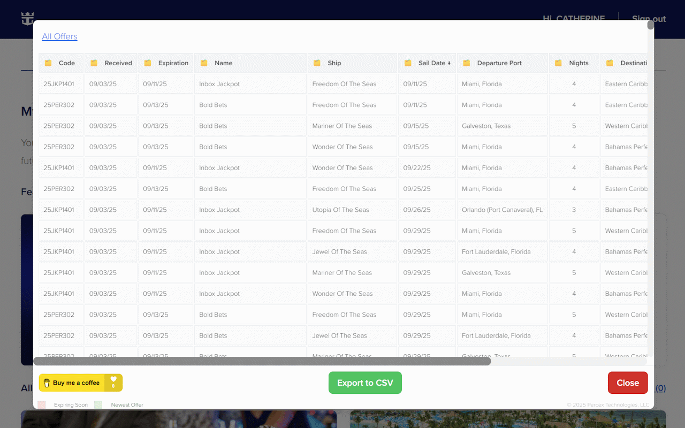The height and width of the screenshot is (428, 685).
Task: Open Buy me a coffee button
Action: pyautogui.click(x=81, y=383)
